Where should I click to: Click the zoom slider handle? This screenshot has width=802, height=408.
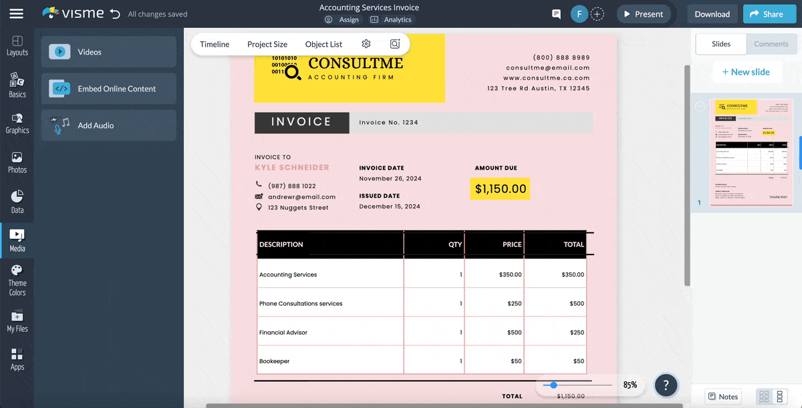(553, 385)
